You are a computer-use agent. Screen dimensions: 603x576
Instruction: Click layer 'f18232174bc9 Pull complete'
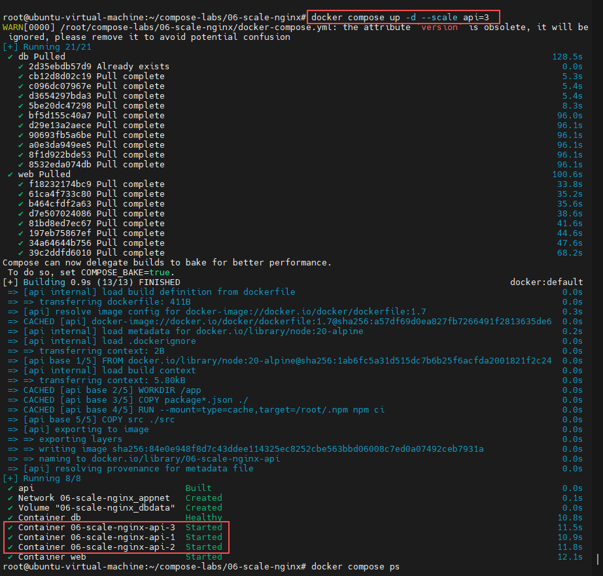click(x=97, y=184)
